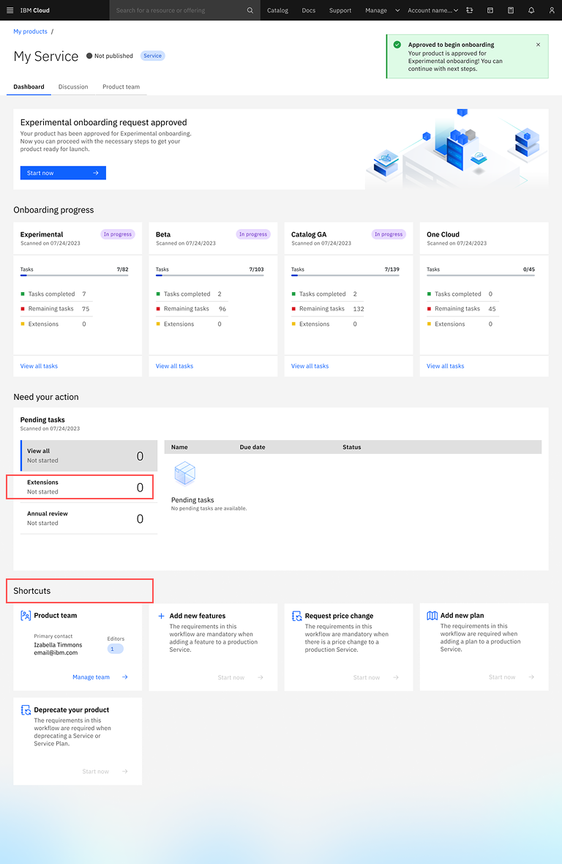Click the Editors count badge
The width and height of the screenshot is (562, 864).
(x=115, y=649)
